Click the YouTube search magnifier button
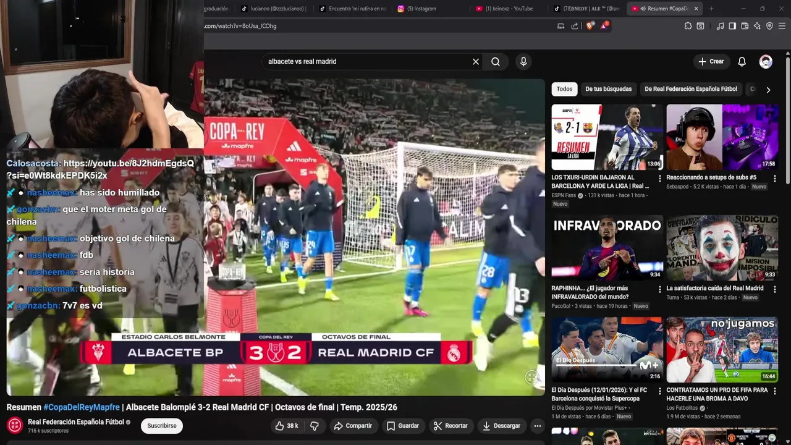This screenshot has width=791, height=445. (x=496, y=62)
